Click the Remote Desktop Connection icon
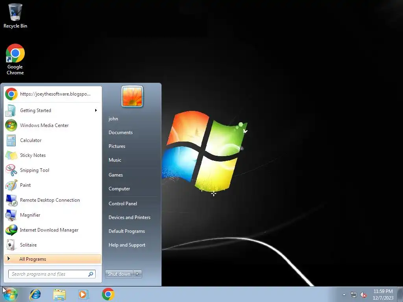 [11, 200]
